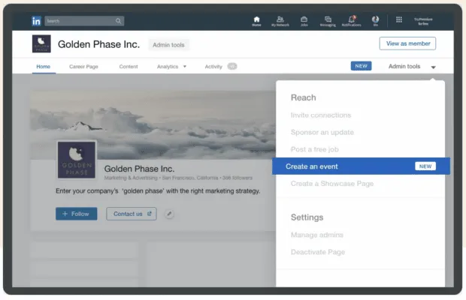Image resolution: width=466 pixels, height=300 pixels.
Task: Select Deactivate Page menu item
Action: [x=318, y=252]
